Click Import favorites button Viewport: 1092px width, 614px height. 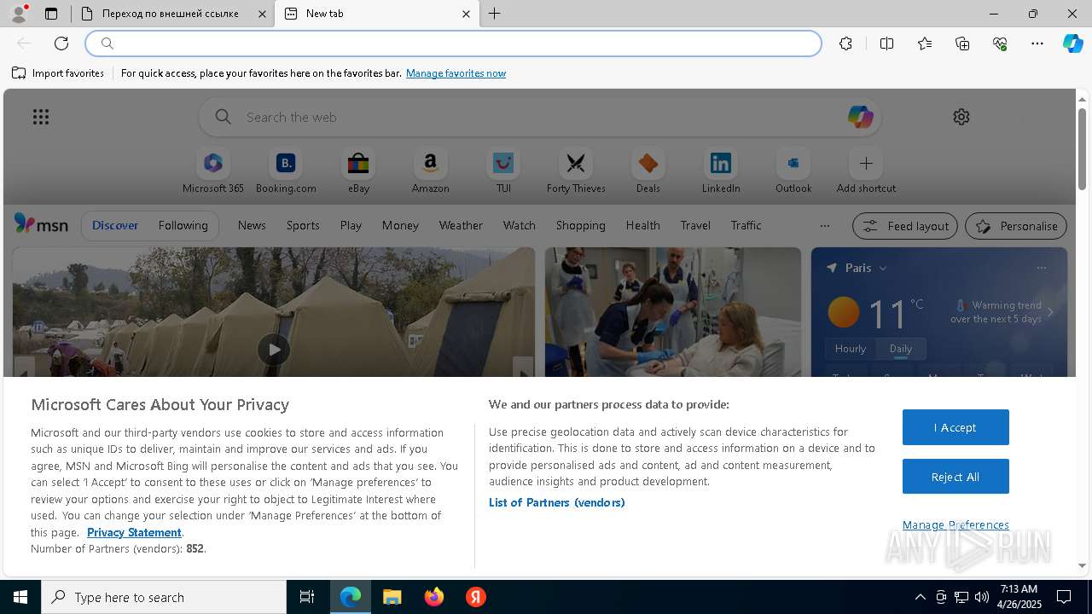point(58,73)
